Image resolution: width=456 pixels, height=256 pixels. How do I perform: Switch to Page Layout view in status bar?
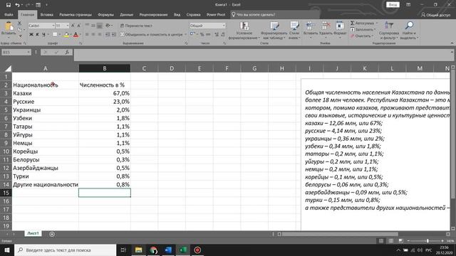[x=391, y=241]
